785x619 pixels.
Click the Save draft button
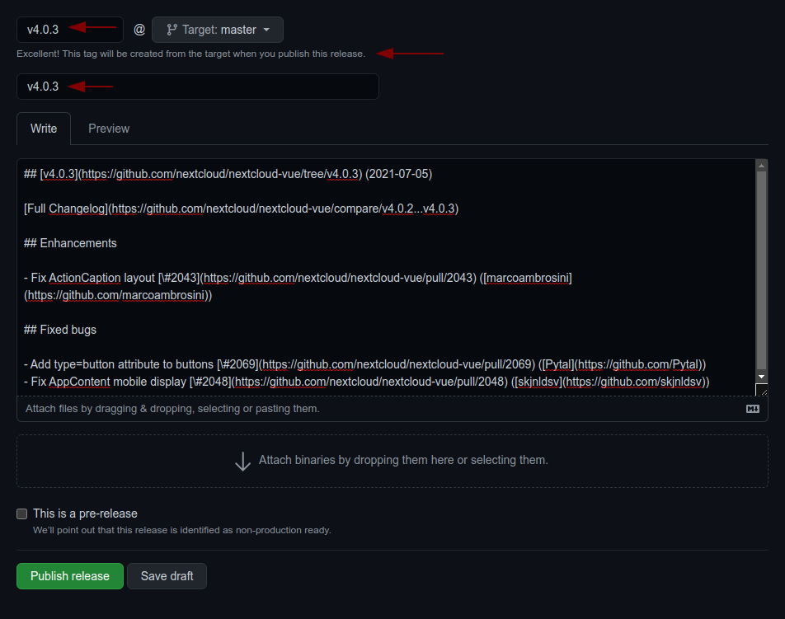[x=167, y=576]
